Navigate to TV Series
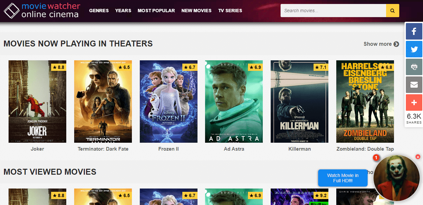The image size is (423, 205). tap(230, 11)
